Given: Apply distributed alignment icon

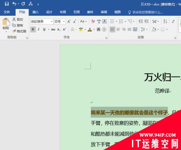Looking at the screenshot, I should pos(135,29).
